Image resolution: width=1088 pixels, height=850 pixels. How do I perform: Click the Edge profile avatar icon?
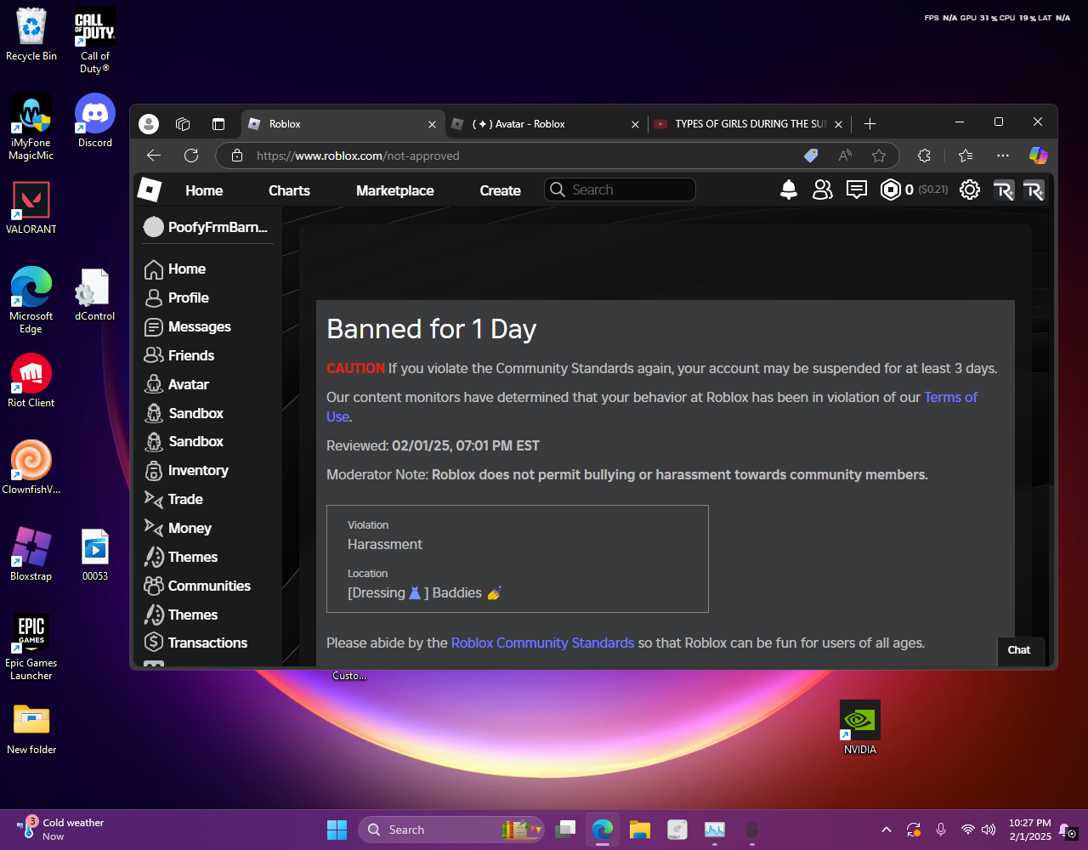[149, 124]
